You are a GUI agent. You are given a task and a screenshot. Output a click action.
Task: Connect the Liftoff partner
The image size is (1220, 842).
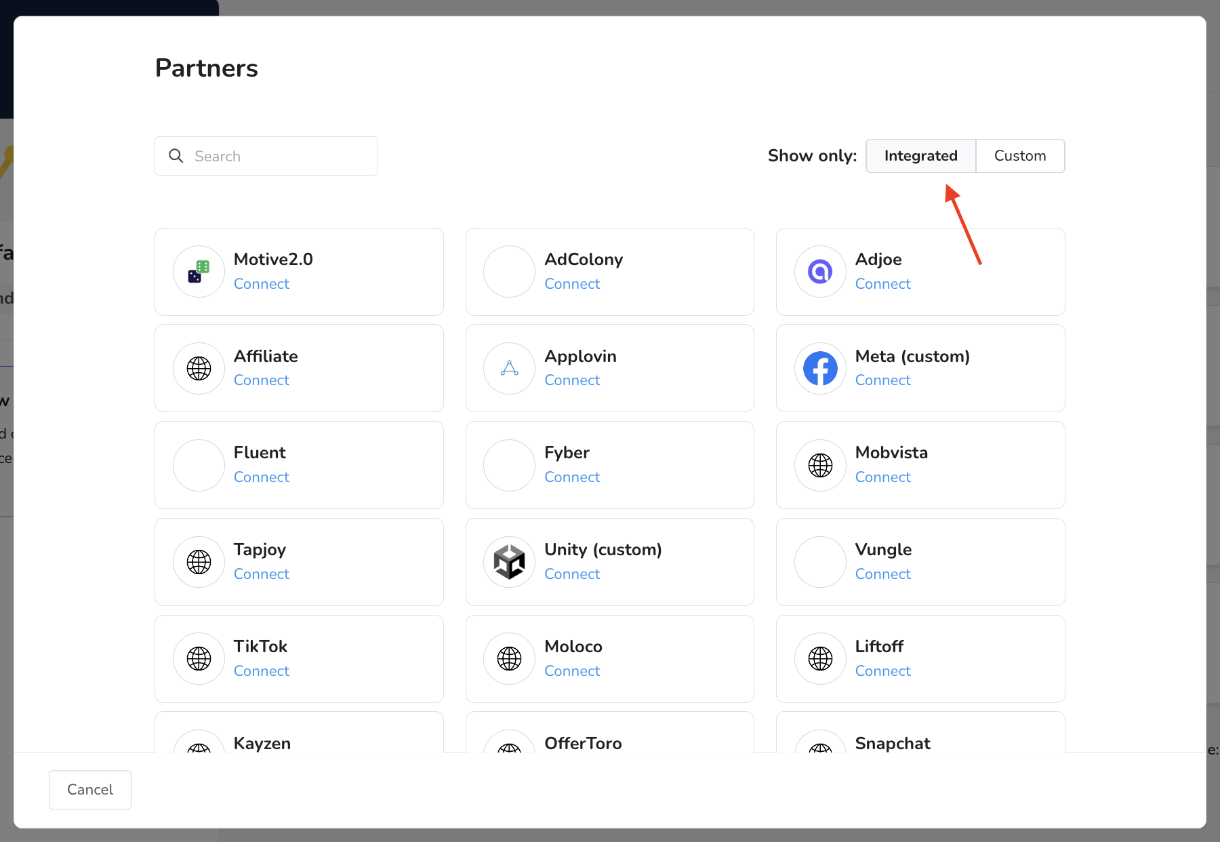882,671
